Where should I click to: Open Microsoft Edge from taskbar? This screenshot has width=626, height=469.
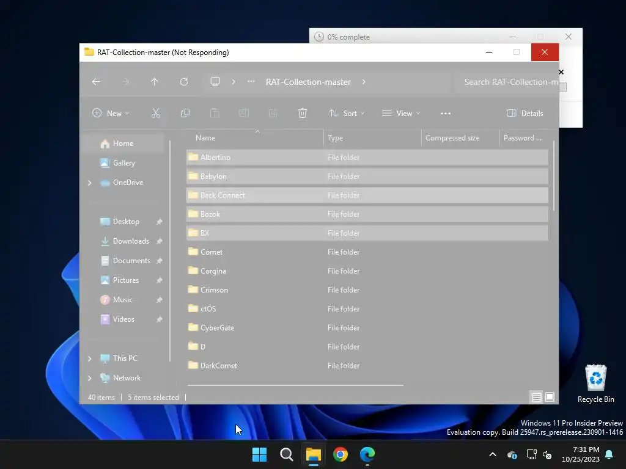point(367,454)
